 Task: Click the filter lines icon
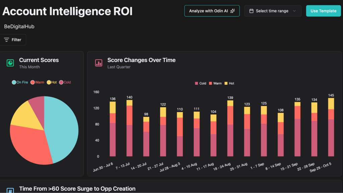6,40
